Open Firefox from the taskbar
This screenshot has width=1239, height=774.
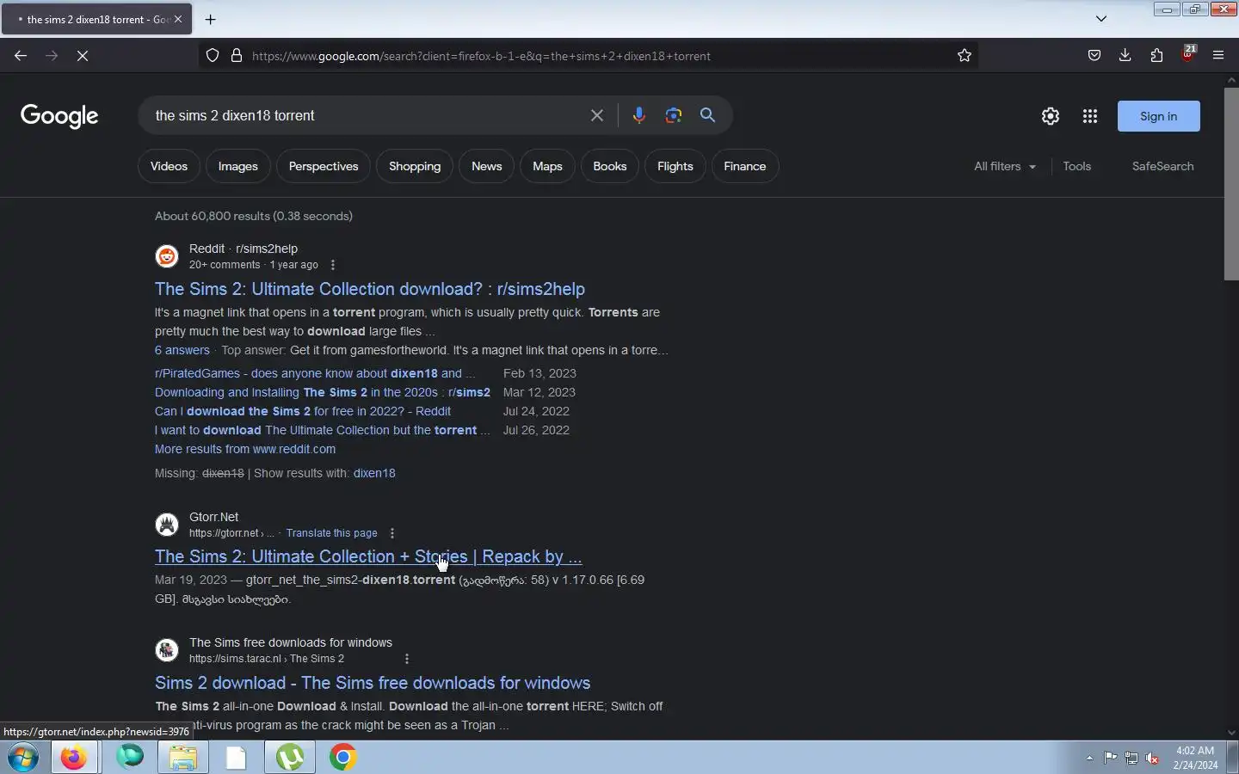pos(74,758)
